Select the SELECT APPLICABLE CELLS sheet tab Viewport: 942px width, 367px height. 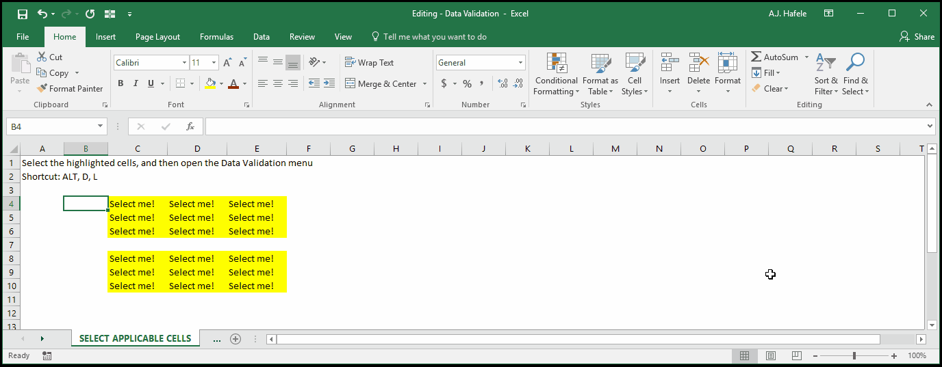[x=136, y=338]
